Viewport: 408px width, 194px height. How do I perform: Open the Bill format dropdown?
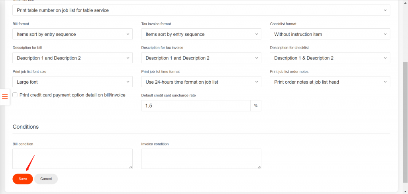(x=73, y=34)
